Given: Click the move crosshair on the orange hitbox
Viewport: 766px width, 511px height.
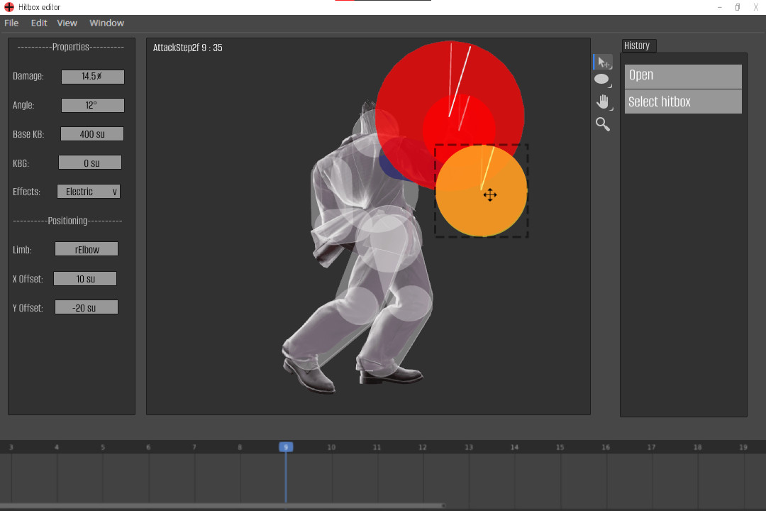Looking at the screenshot, I should pyautogui.click(x=490, y=194).
